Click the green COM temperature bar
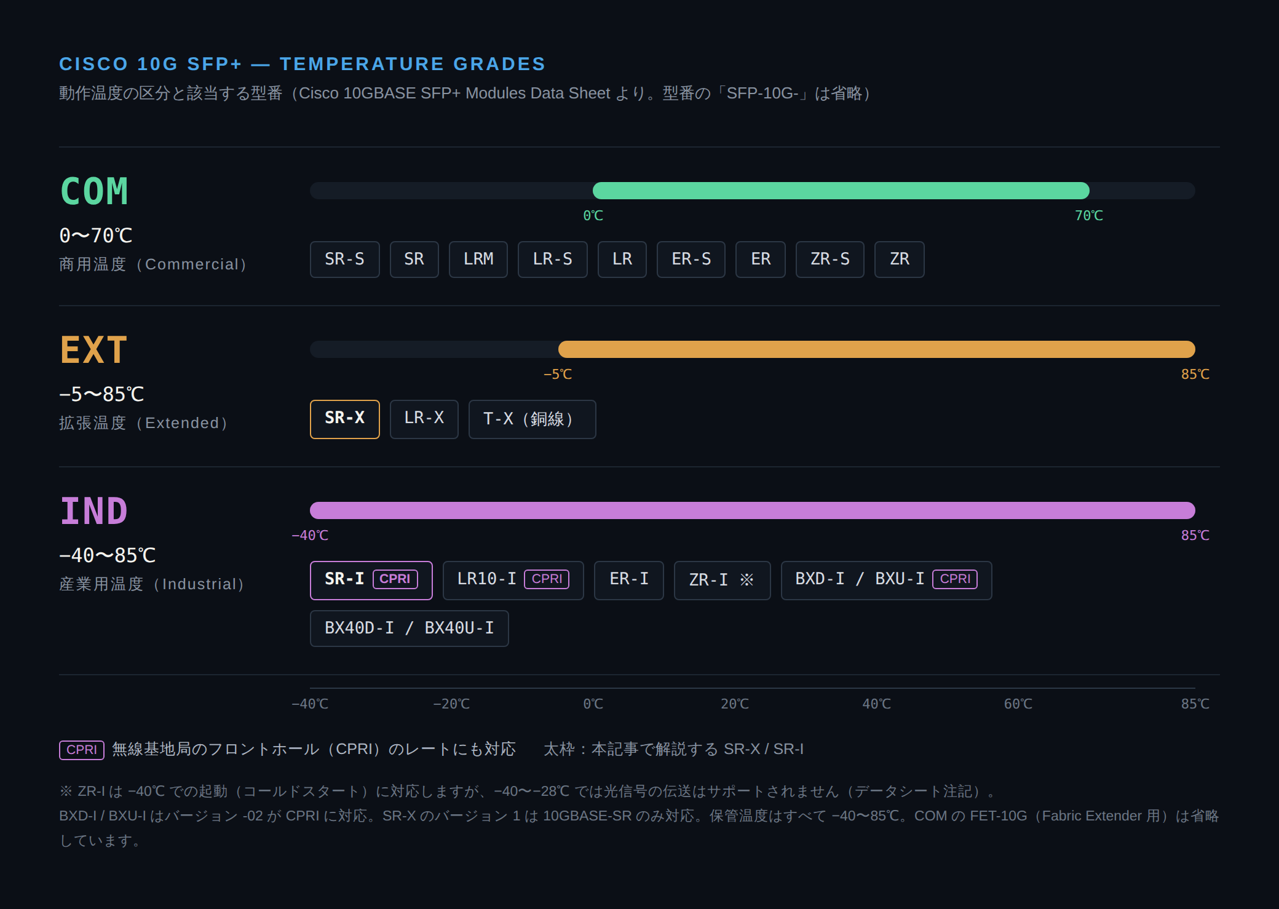The width and height of the screenshot is (1279, 909). point(841,191)
